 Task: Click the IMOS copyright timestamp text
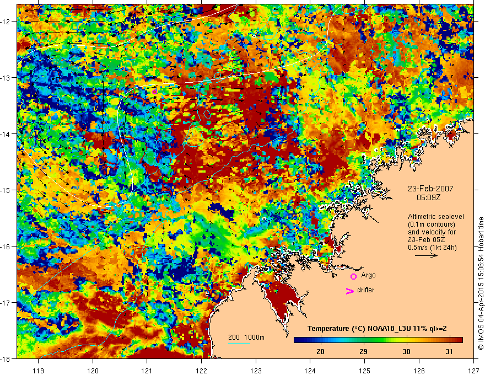(x=481, y=283)
